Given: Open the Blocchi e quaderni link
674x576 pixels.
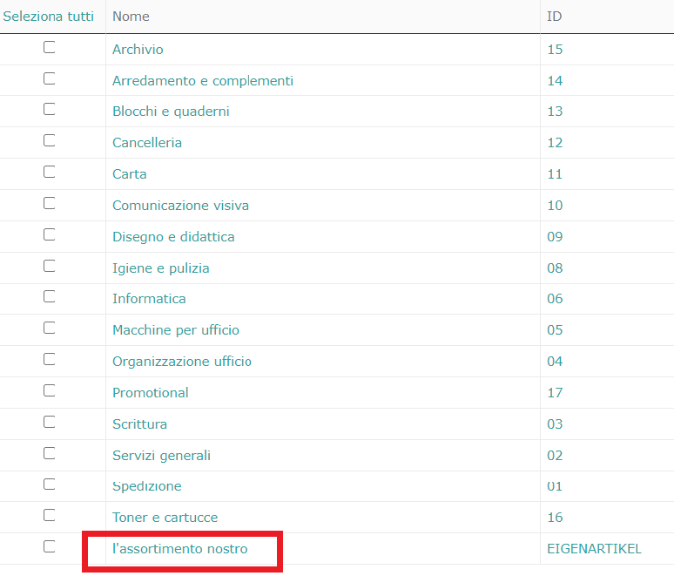Looking at the screenshot, I should point(171,112).
